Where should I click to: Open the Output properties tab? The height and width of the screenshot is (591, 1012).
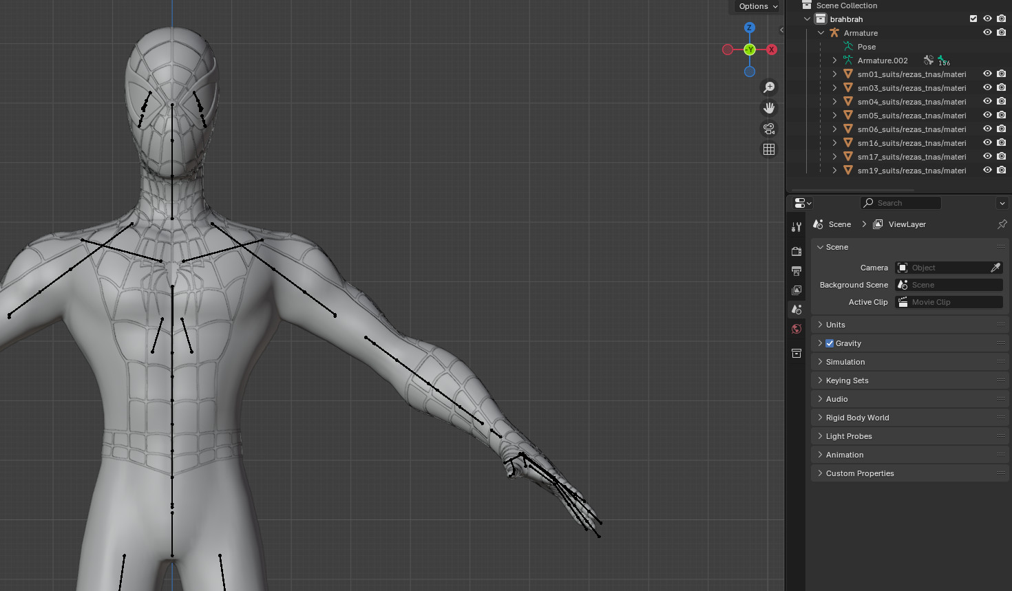(x=797, y=271)
